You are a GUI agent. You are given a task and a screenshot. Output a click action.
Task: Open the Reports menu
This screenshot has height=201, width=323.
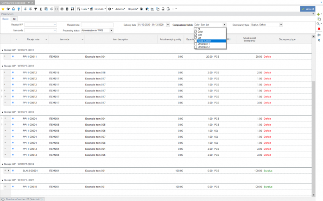pos(133,9)
